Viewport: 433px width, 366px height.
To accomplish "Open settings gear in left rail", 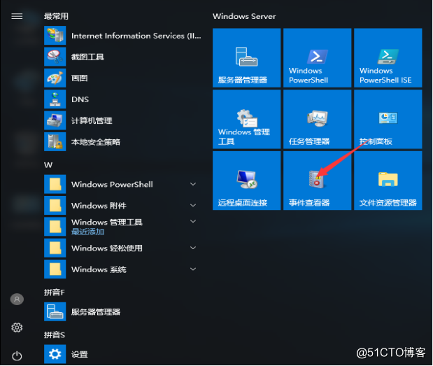I will (x=17, y=328).
